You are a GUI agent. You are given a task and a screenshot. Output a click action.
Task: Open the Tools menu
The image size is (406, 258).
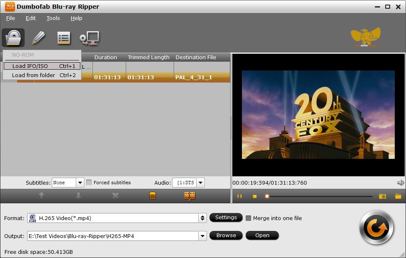pos(53,18)
